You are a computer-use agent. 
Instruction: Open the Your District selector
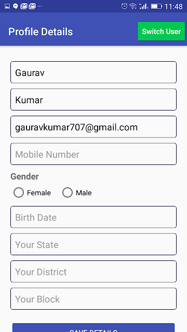[x=94, y=271]
